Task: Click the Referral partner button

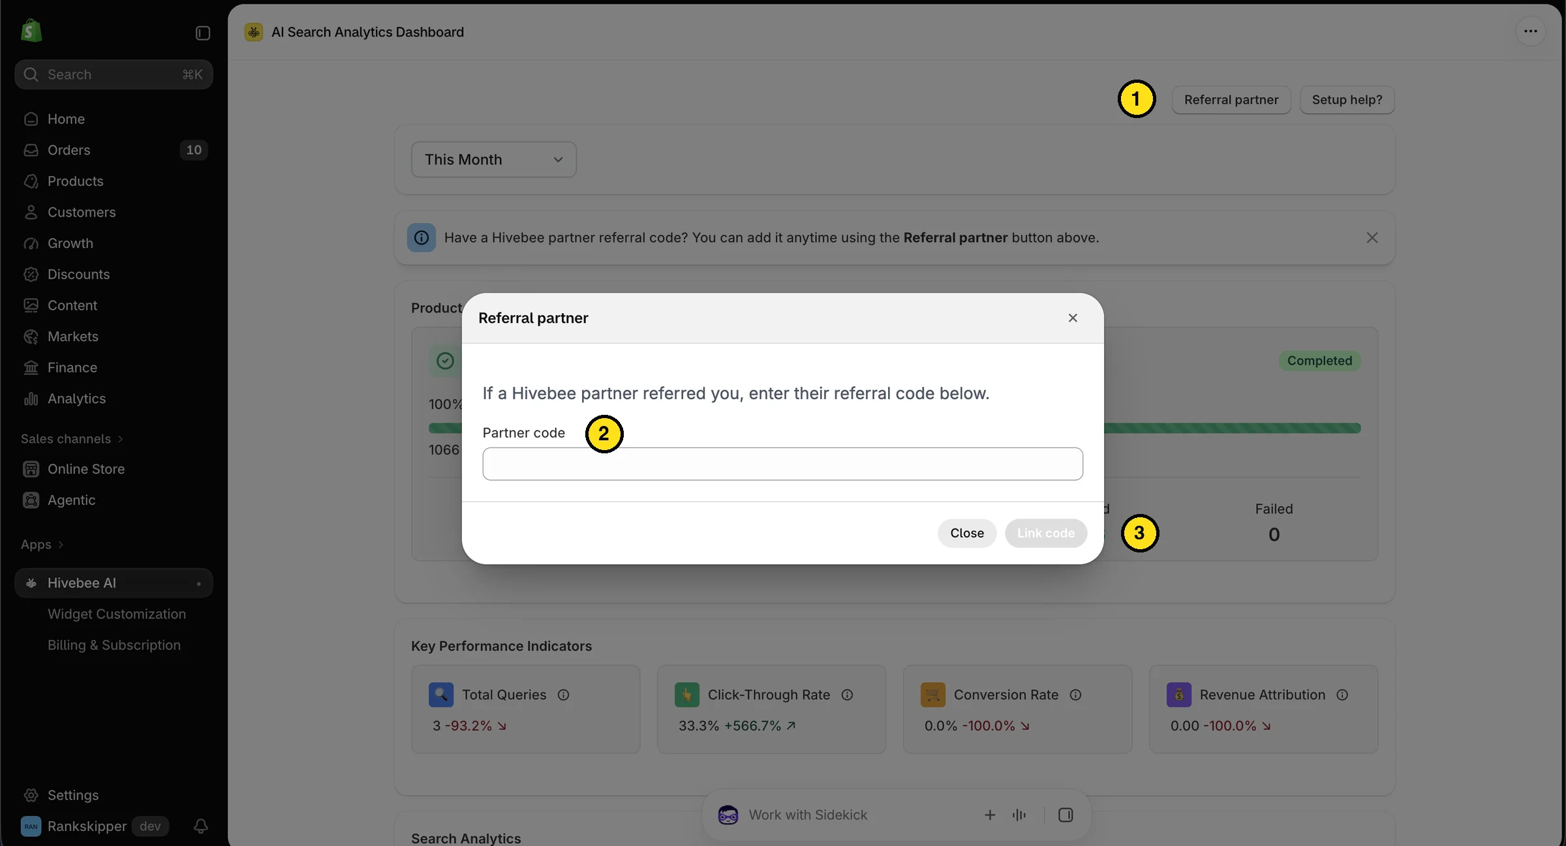Action: point(1231,100)
